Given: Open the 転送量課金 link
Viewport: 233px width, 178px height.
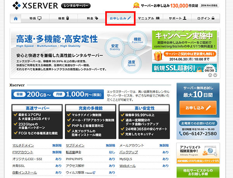Looking at the screenshot, I should click(x=73, y=152).
